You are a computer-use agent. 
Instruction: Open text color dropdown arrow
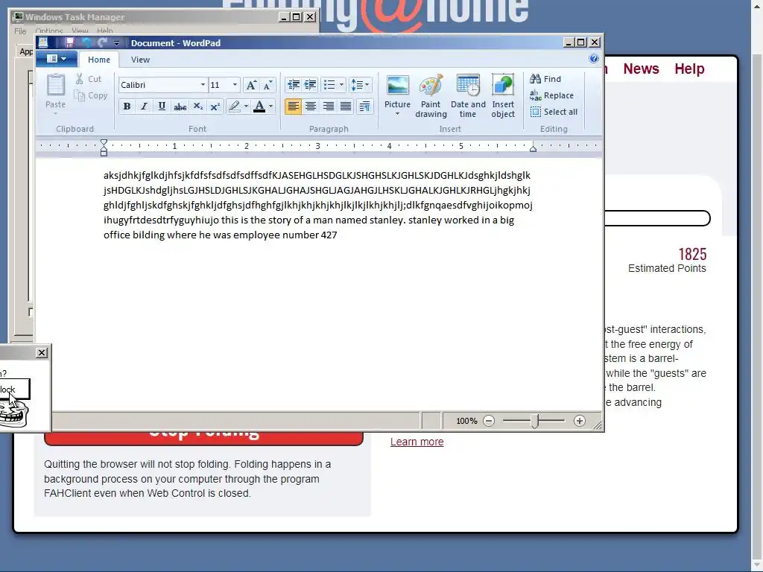[x=271, y=106]
